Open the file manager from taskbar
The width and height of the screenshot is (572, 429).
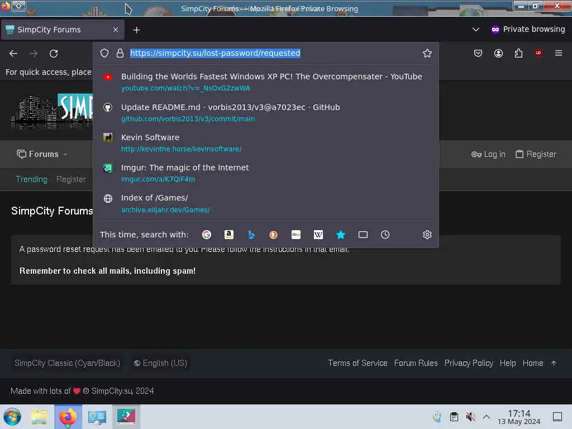pyautogui.click(x=40, y=417)
